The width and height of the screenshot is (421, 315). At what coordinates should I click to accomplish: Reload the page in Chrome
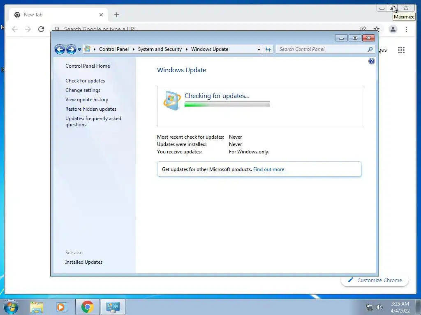click(41, 29)
